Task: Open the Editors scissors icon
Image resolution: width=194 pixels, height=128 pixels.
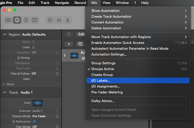Action: [x=68, y=20]
